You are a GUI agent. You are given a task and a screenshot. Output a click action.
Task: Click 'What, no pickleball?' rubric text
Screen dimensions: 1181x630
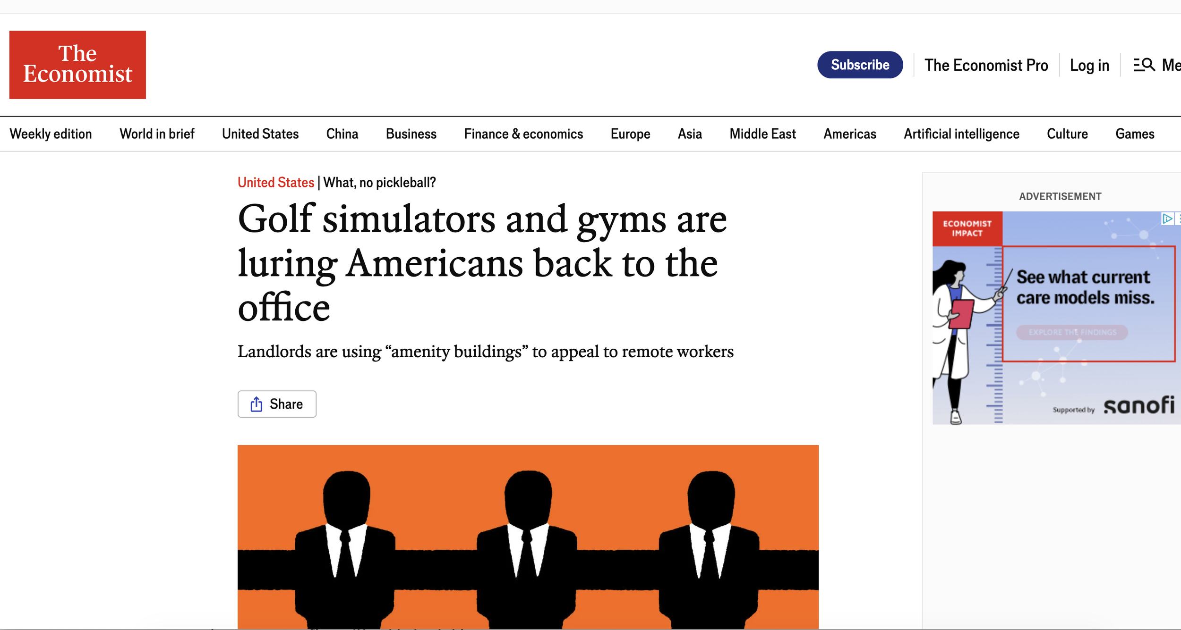pos(379,183)
